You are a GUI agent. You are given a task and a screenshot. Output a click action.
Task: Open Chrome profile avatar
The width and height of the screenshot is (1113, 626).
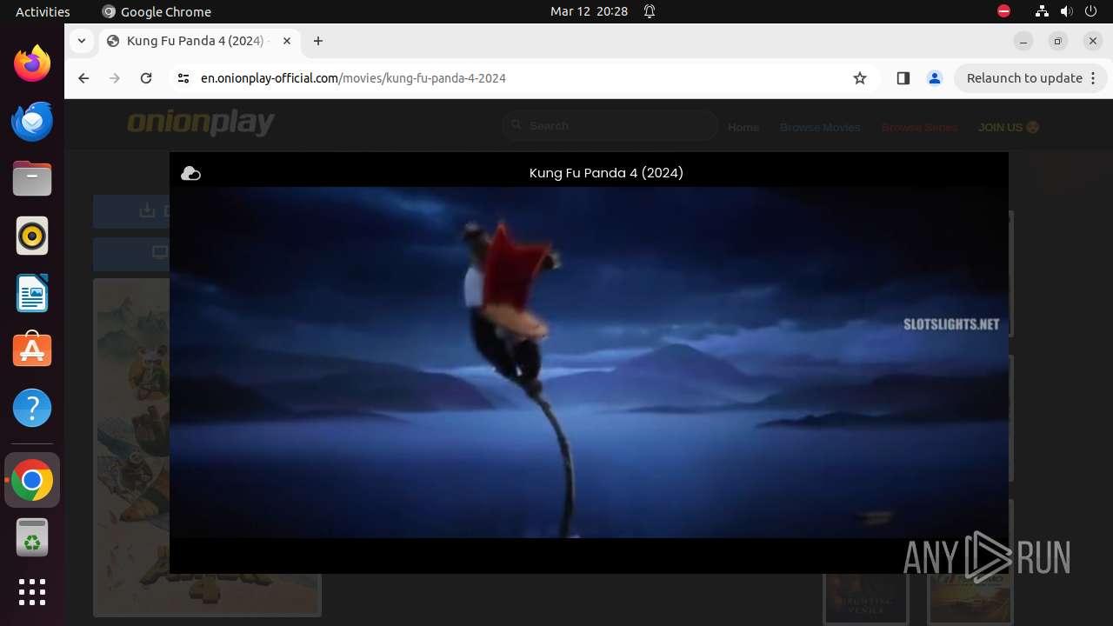point(935,78)
